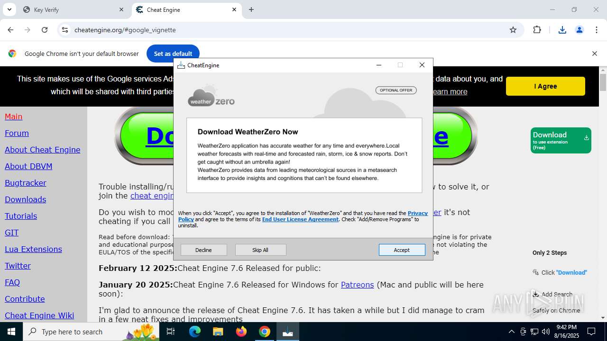Open a new tab with plus button
Image resolution: width=607 pixels, height=341 pixels.
251,9
